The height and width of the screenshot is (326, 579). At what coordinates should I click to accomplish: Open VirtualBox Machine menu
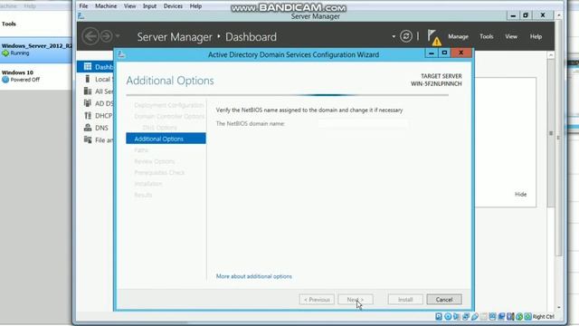[106, 6]
